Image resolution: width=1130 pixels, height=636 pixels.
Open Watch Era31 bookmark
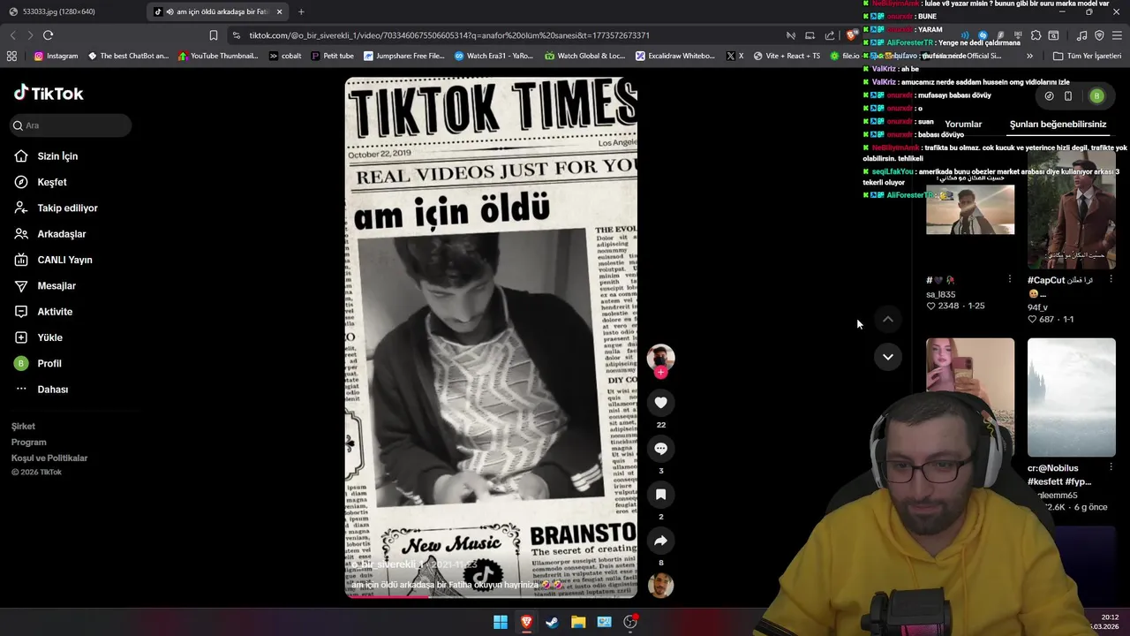pyautogui.click(x=493, y=56)
